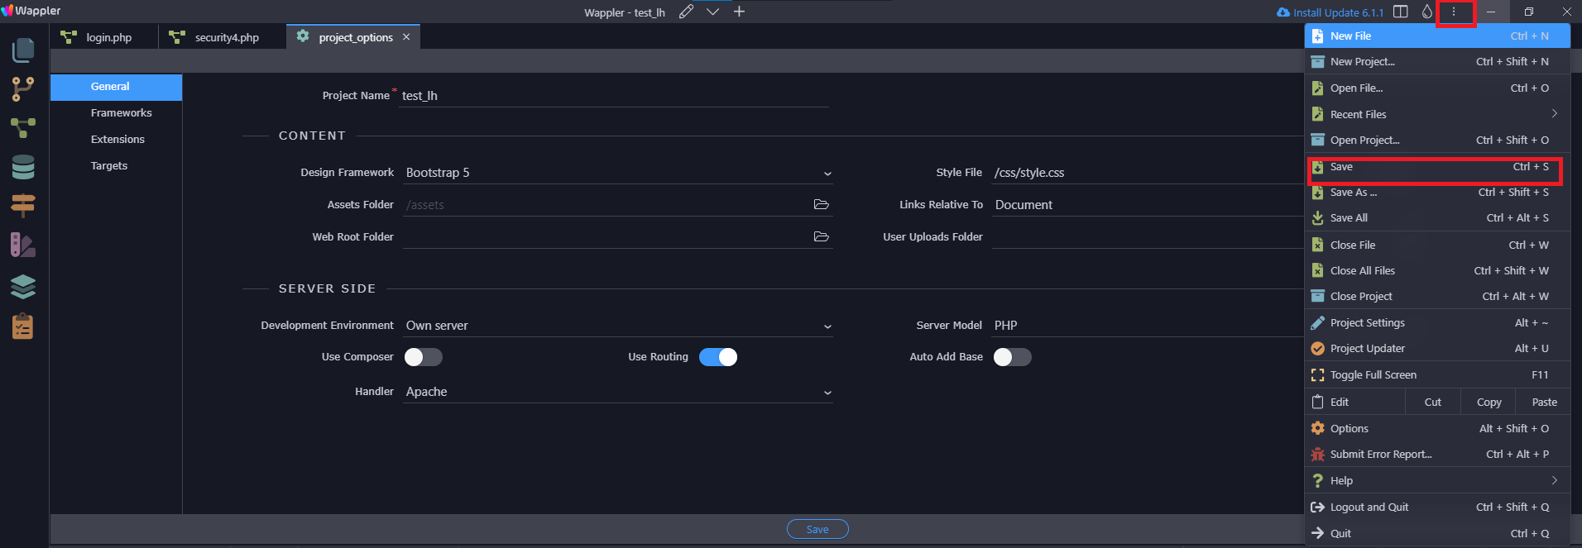This screenshot has height=548, width=1582.
Task: Turn on Auto Add Base toggle
Action: (1012, 357)
